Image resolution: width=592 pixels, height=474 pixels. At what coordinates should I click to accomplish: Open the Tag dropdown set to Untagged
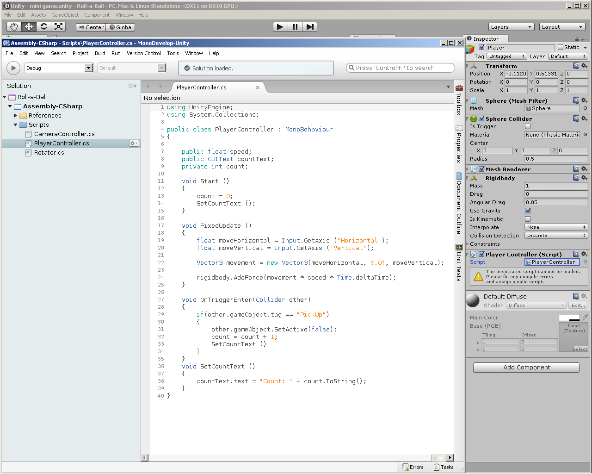[506, 56]
